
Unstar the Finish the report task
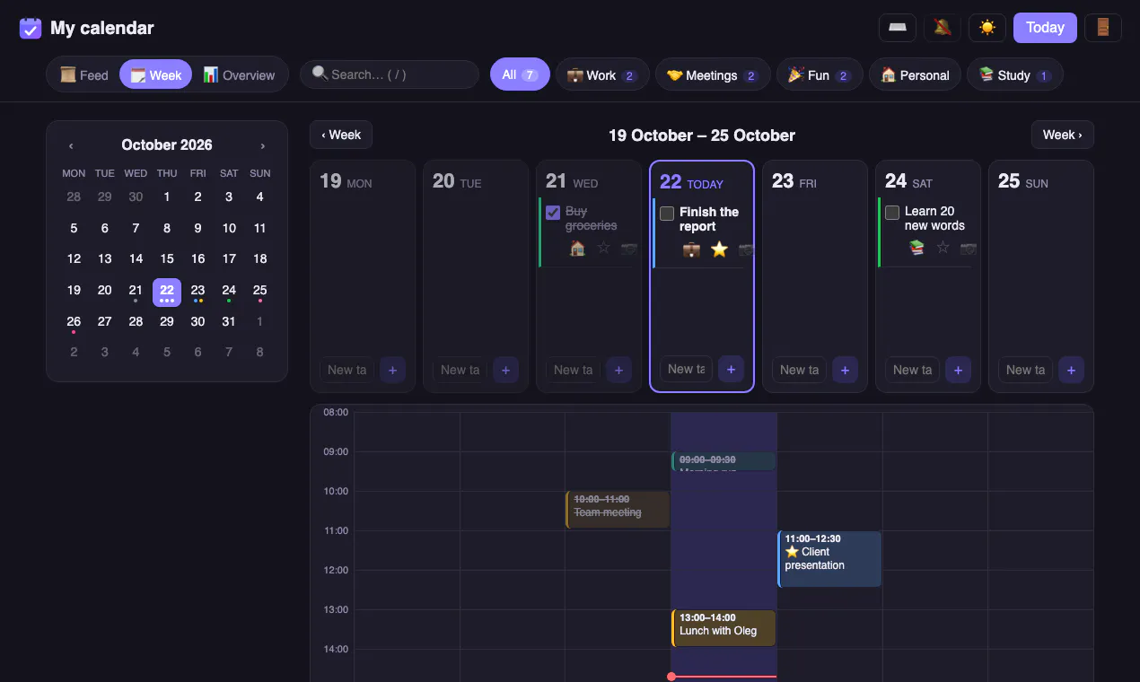(x=719, y=249)
